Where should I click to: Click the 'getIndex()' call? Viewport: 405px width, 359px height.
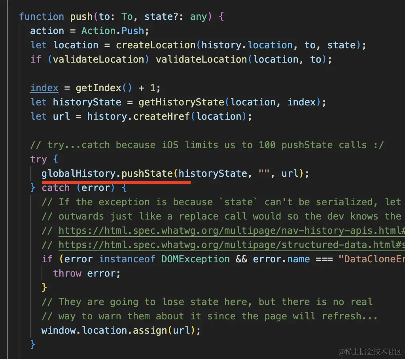[104, 88]
